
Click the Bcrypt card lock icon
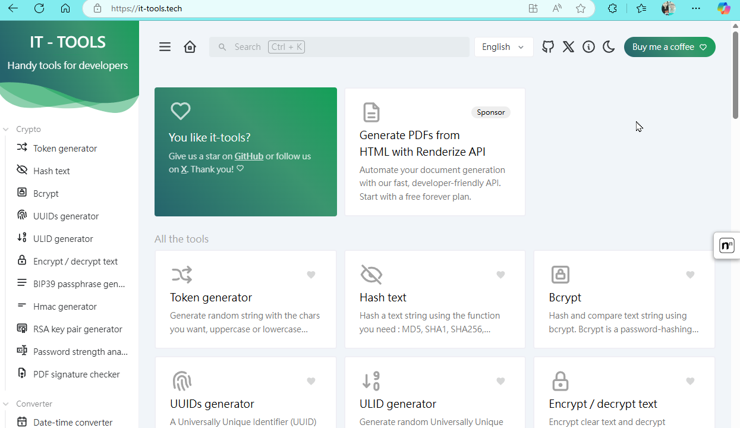pyautogui.click(x=560, y=275)
